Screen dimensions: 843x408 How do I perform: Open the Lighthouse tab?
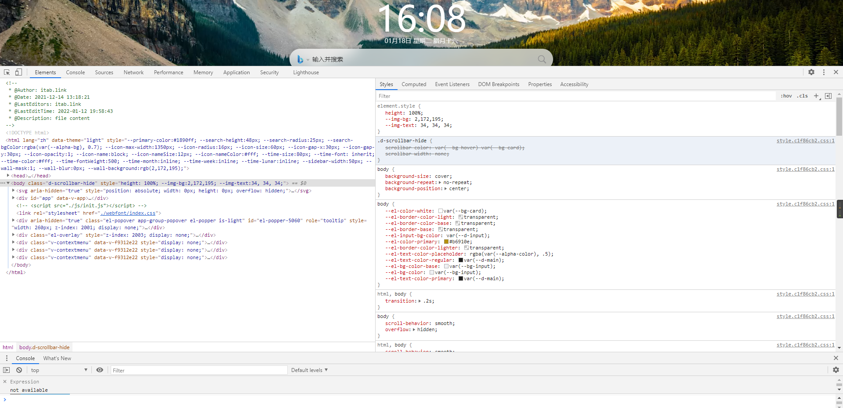306,72
